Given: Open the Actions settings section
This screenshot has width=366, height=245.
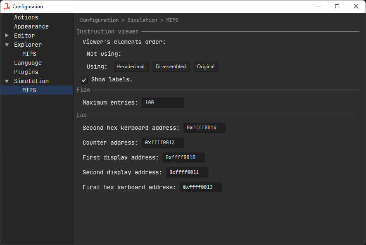Looking at the screenshot, I should tap(26, 17).
